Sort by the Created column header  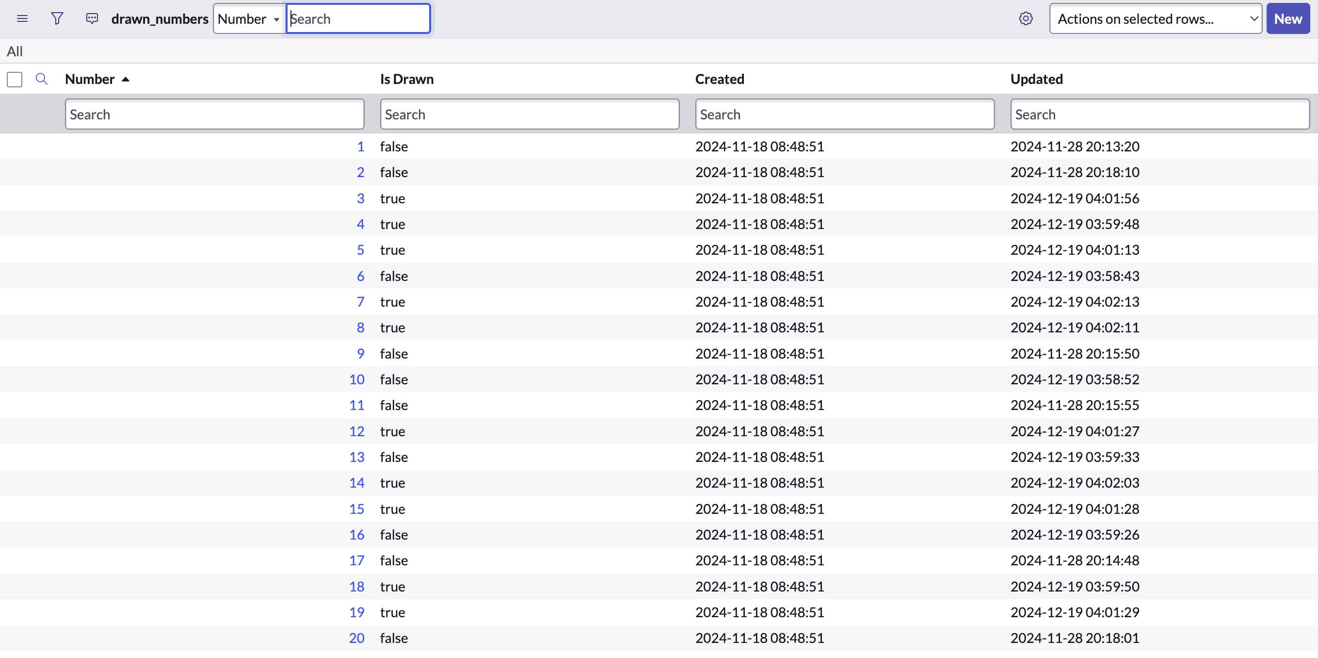tap(719, 79)
